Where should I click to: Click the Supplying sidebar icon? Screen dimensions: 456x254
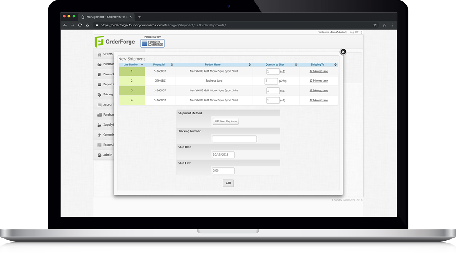click(99, 125)
